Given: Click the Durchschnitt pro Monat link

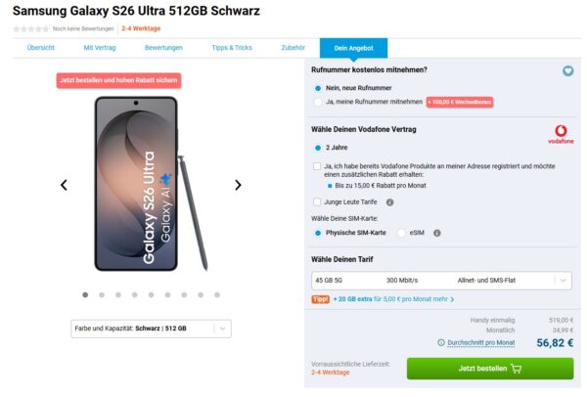Looking at the screenshot, I should (x=480, y=343).
